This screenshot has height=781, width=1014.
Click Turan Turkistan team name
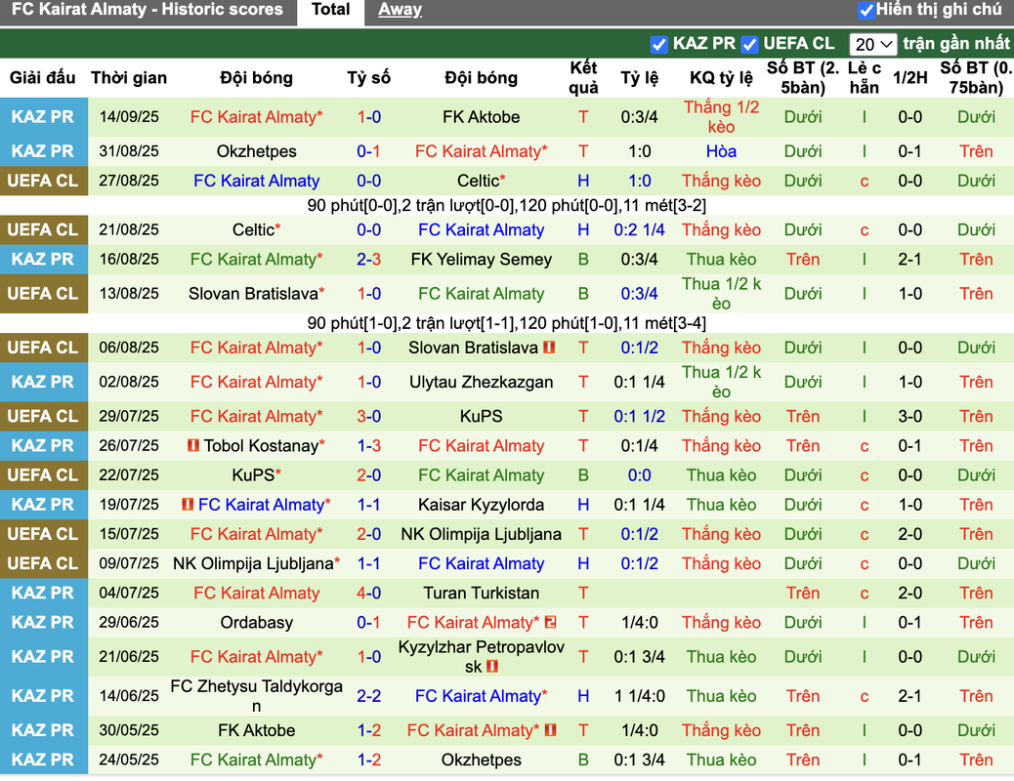click(482, 593)
